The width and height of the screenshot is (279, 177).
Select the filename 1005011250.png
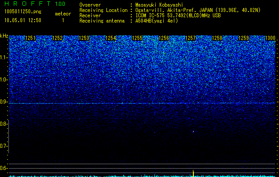click(23, 12)
